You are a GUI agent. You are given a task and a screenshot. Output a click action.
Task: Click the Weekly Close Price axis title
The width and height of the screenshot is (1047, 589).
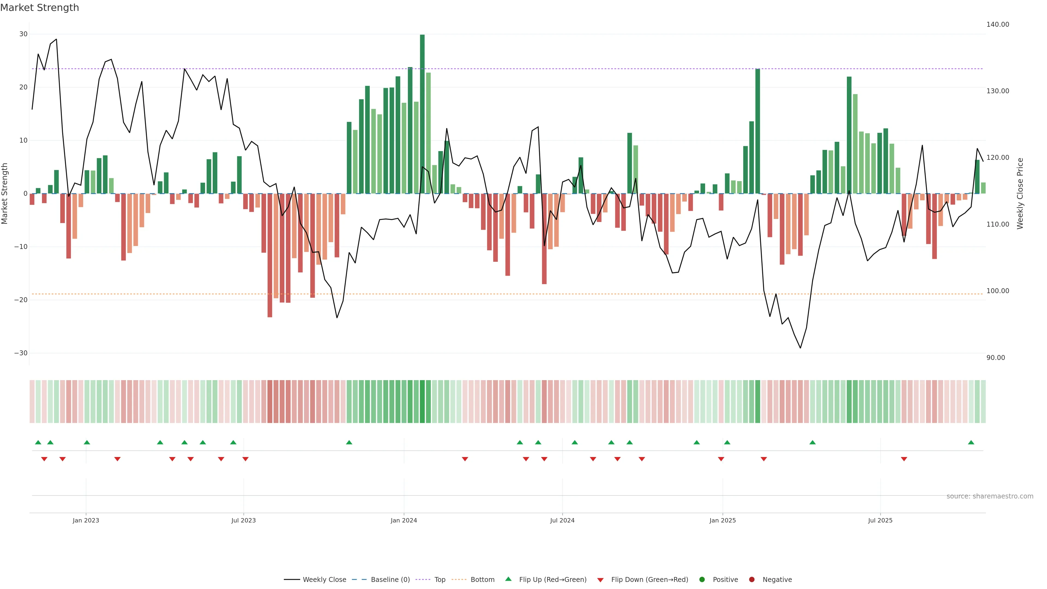click(1020, 194)
